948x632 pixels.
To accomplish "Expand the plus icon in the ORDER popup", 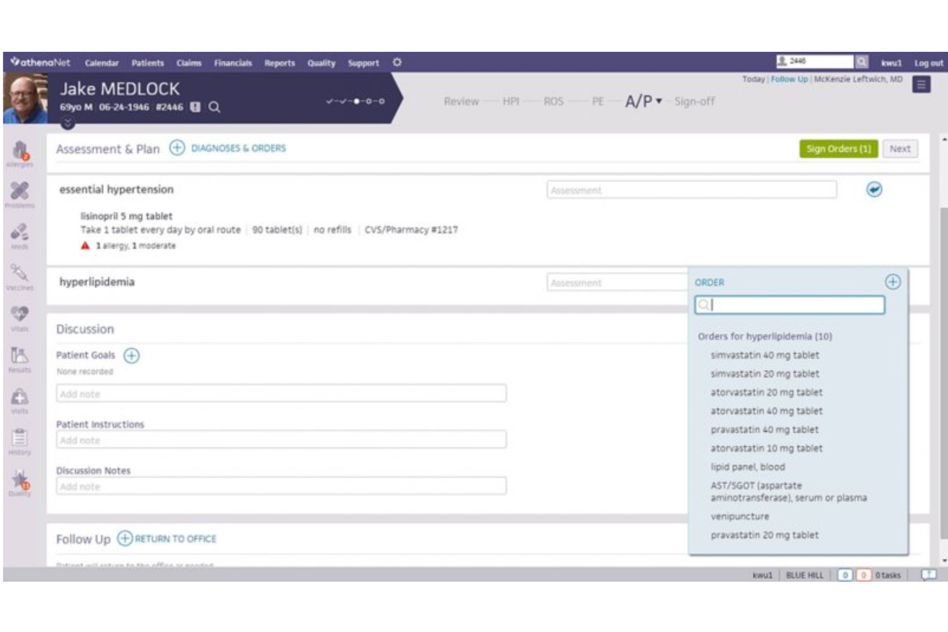I will [x=892, y=282].
